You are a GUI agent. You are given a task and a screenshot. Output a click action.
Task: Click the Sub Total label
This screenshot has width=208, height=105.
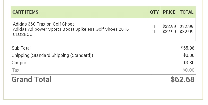21,48
